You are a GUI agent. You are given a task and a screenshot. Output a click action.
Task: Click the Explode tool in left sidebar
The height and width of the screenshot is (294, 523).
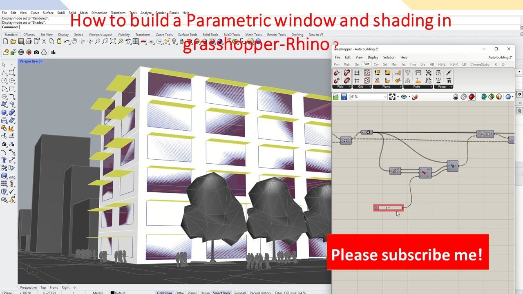[x=11, y=128]
